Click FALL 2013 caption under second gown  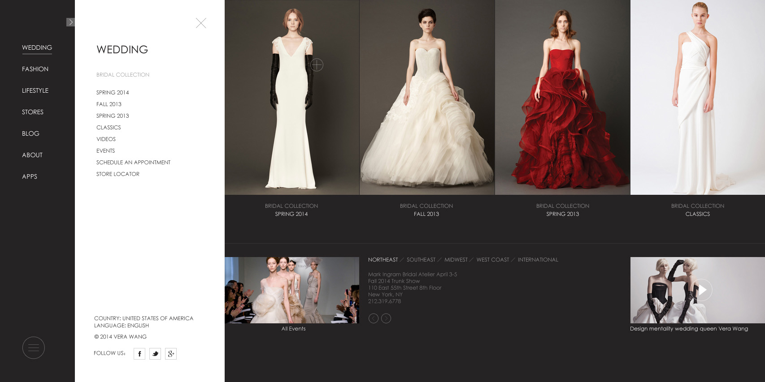(426, 214)
